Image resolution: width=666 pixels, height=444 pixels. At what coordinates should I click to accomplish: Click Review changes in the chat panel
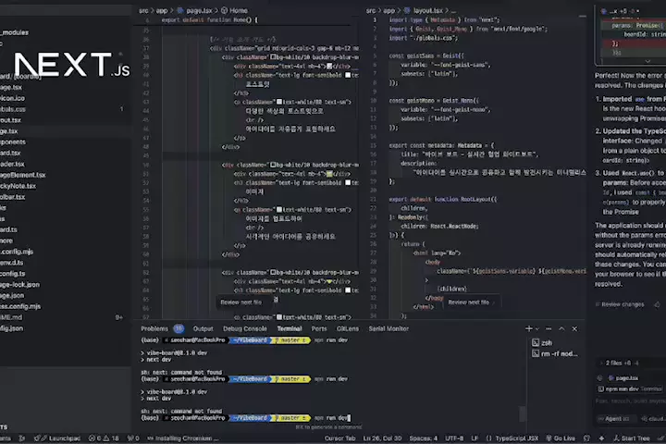coord(620,304)
